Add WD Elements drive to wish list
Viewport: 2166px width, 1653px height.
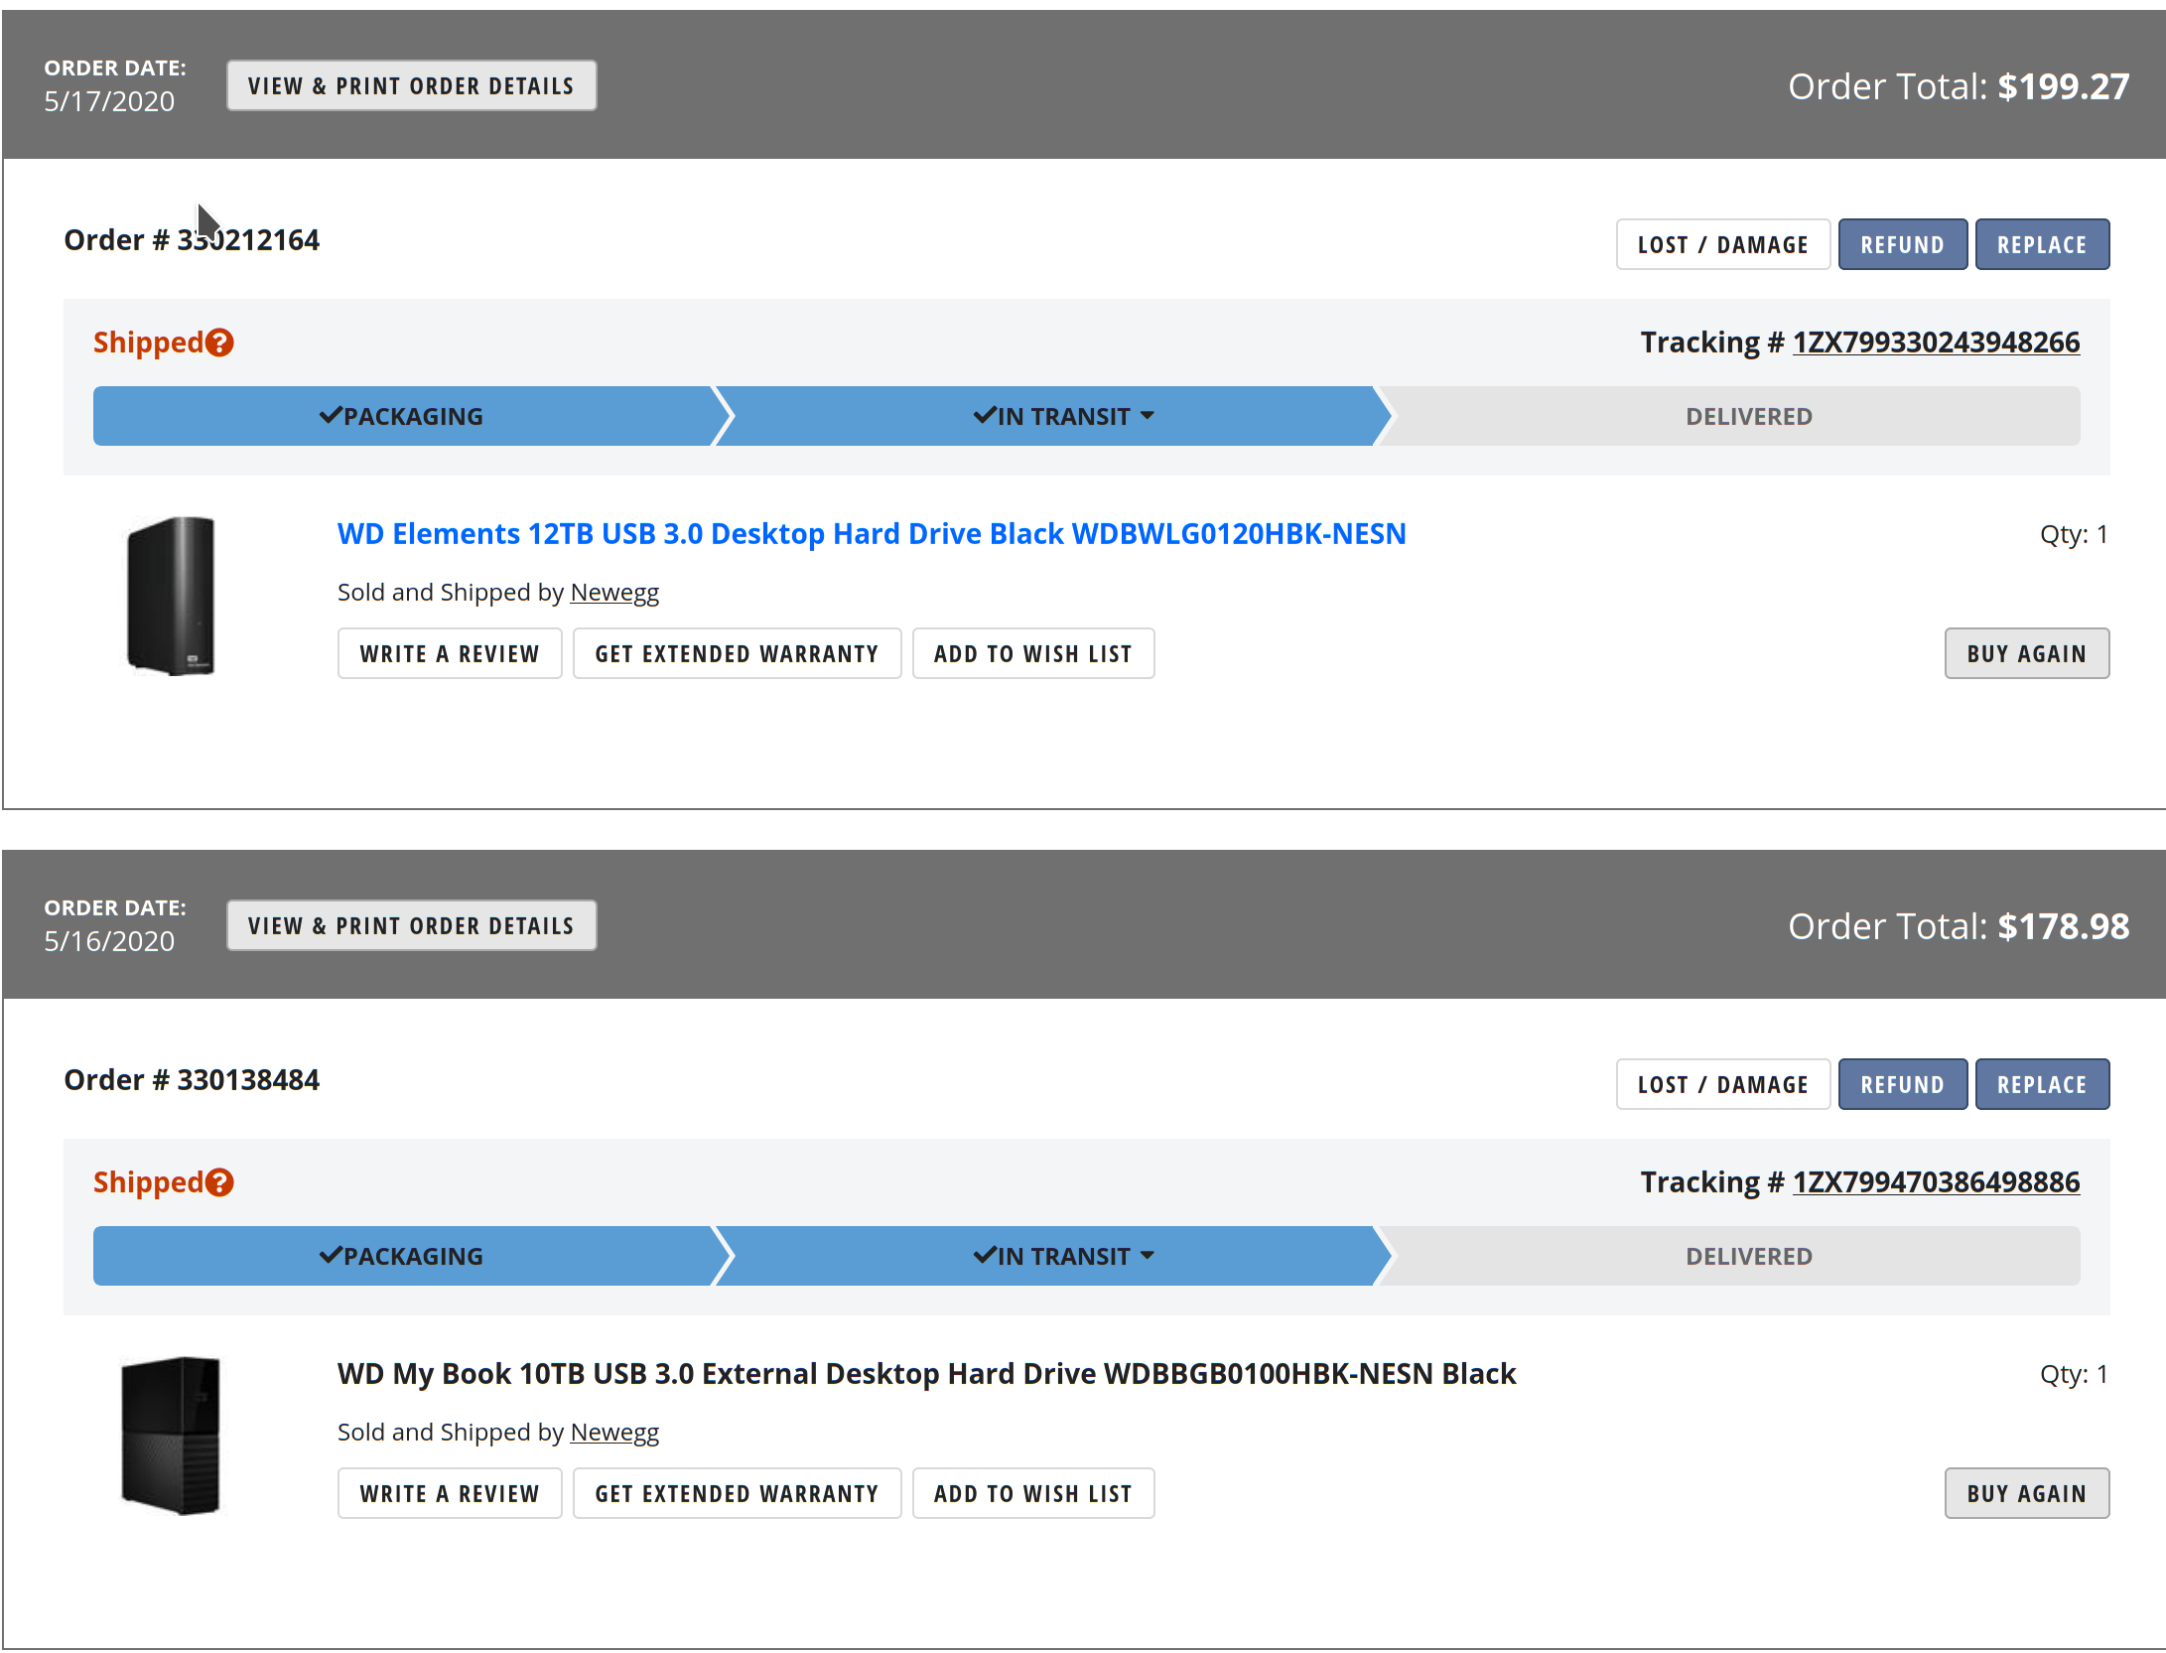point(1032,654)
